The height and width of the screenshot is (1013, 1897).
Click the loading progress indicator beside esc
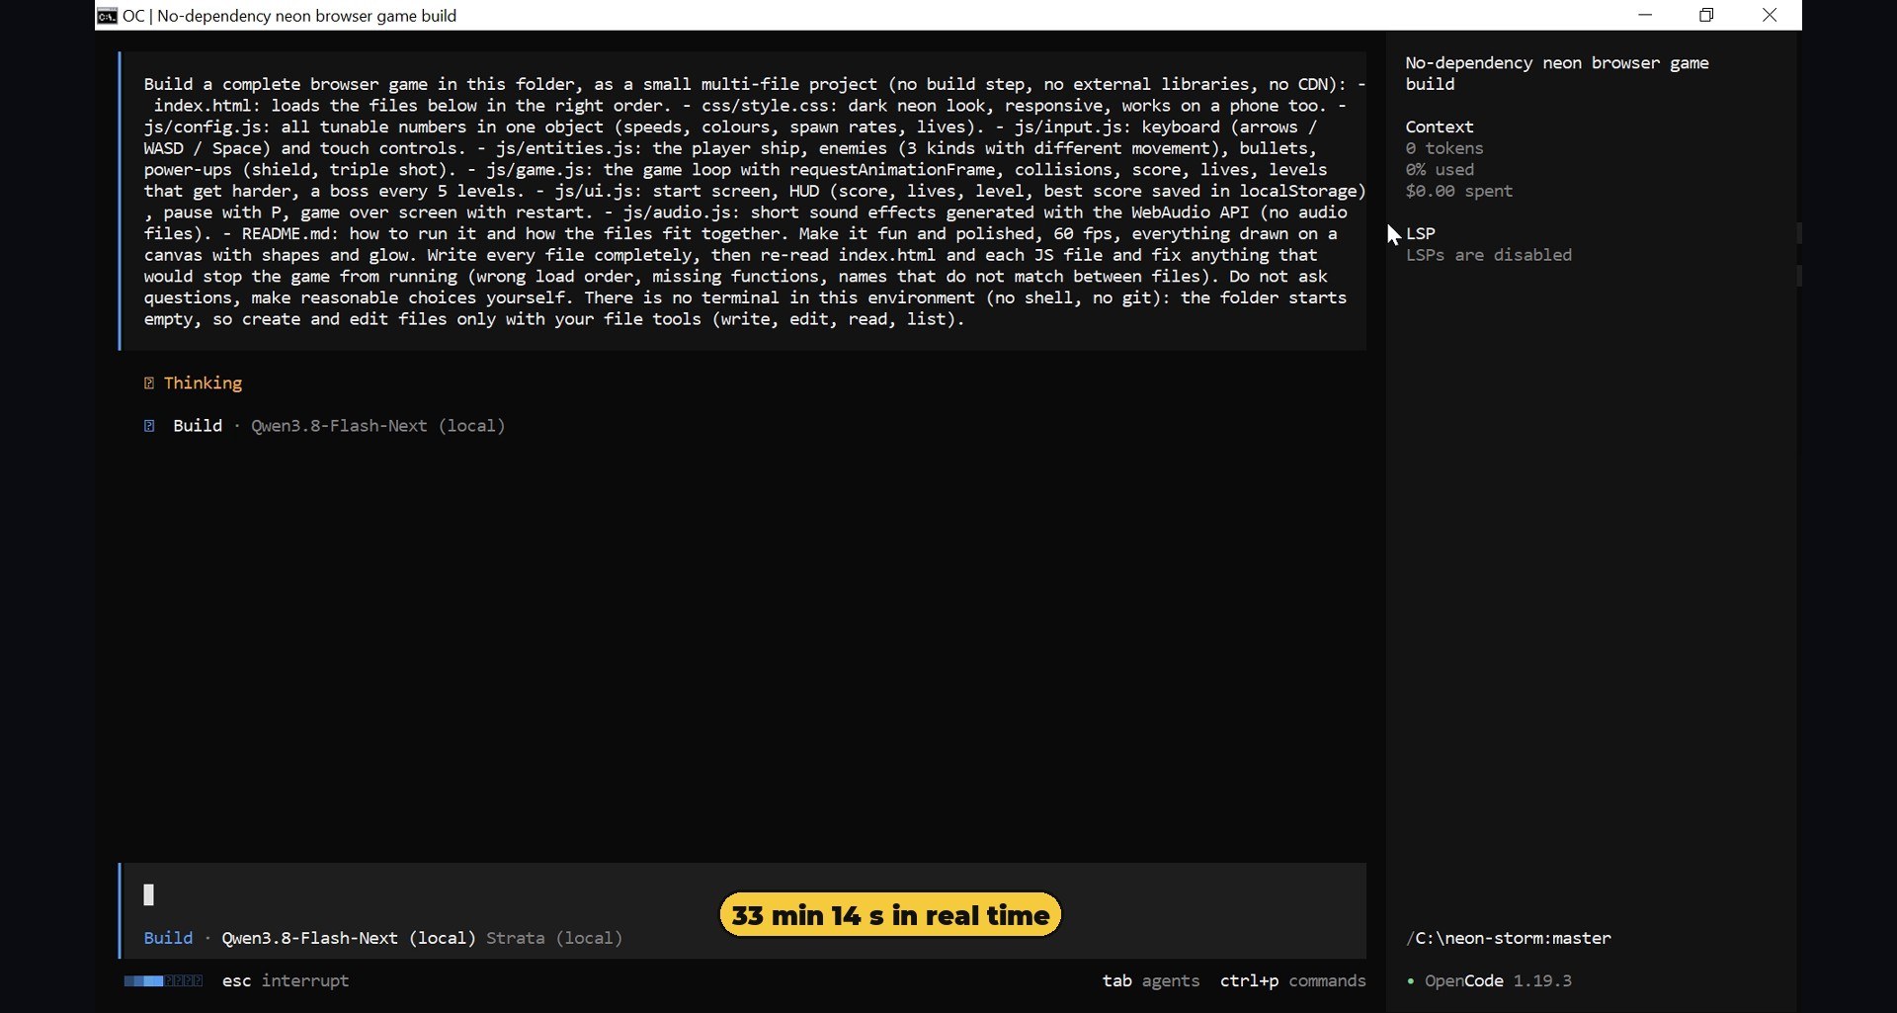(163, 981)
